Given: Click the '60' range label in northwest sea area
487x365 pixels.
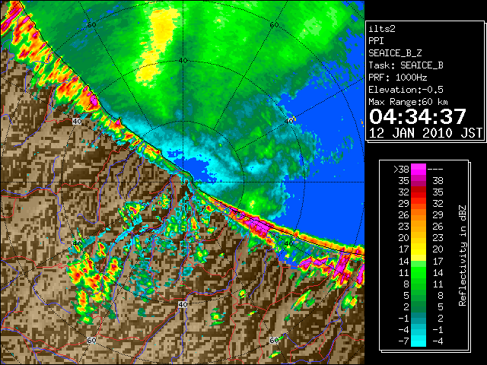Looking at the screenshot, I should click(x=91, y=24).
